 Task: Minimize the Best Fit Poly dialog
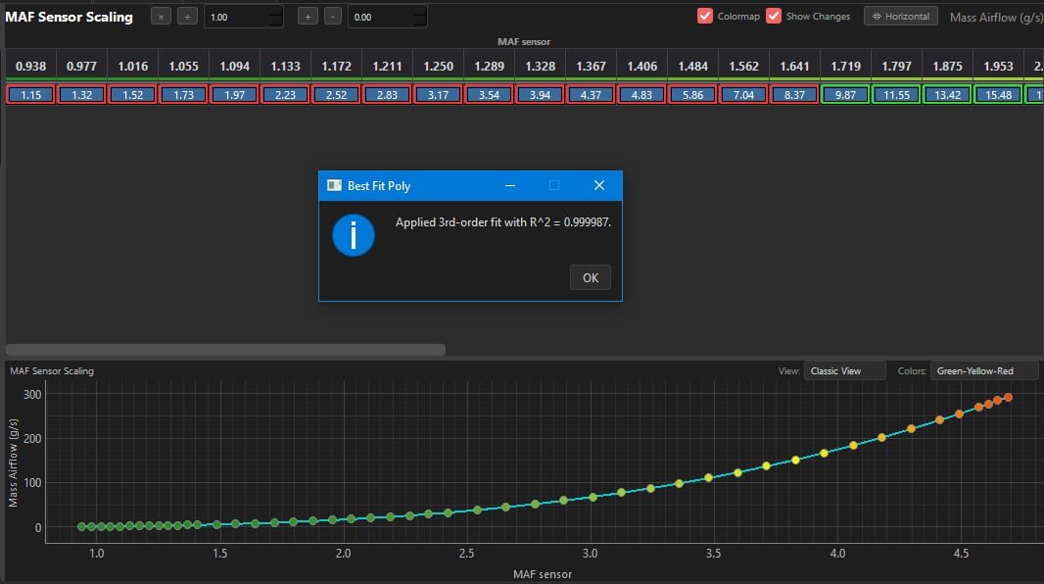coord(510,186)
